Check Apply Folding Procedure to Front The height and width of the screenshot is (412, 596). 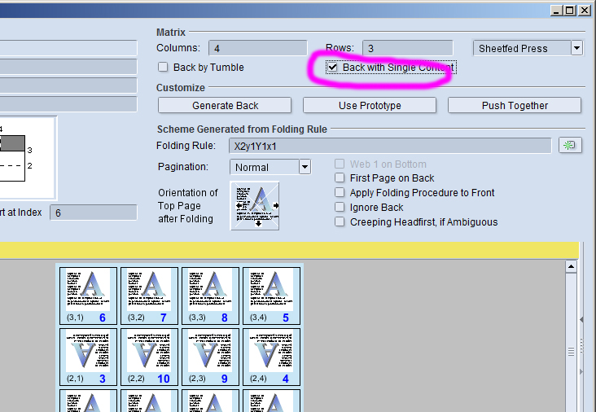point(340,193)
